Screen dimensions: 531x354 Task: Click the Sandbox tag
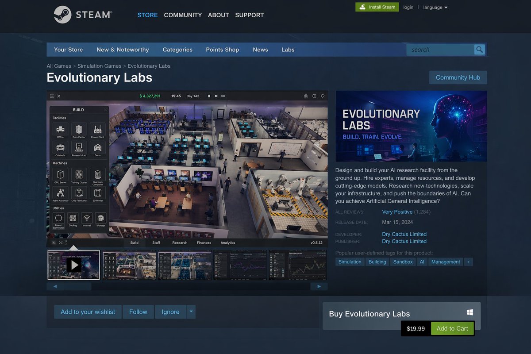click(403, 262)
